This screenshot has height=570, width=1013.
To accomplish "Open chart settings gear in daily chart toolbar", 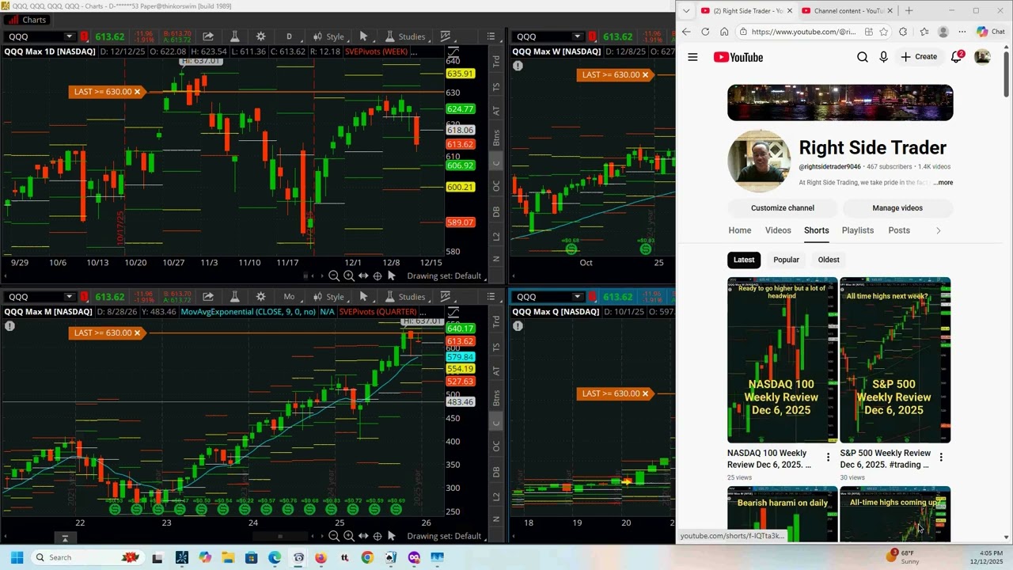I will click(260, 36).
